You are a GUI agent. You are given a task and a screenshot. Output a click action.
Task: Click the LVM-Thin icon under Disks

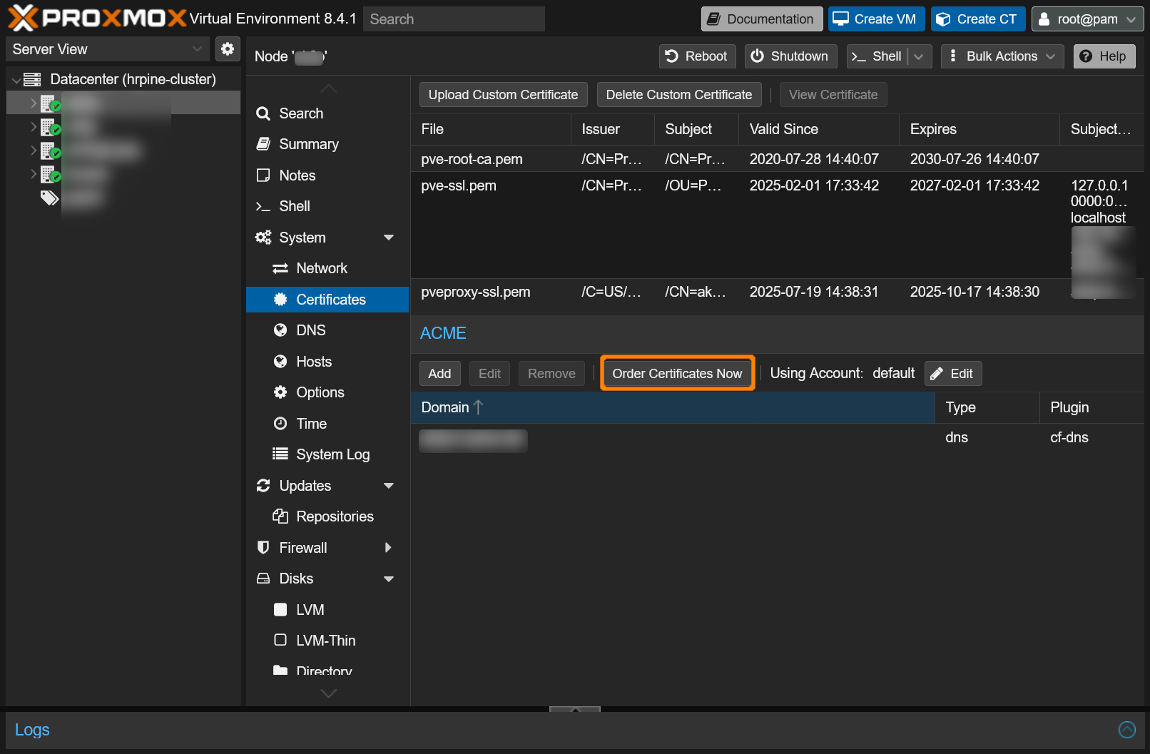pos(280,640)
